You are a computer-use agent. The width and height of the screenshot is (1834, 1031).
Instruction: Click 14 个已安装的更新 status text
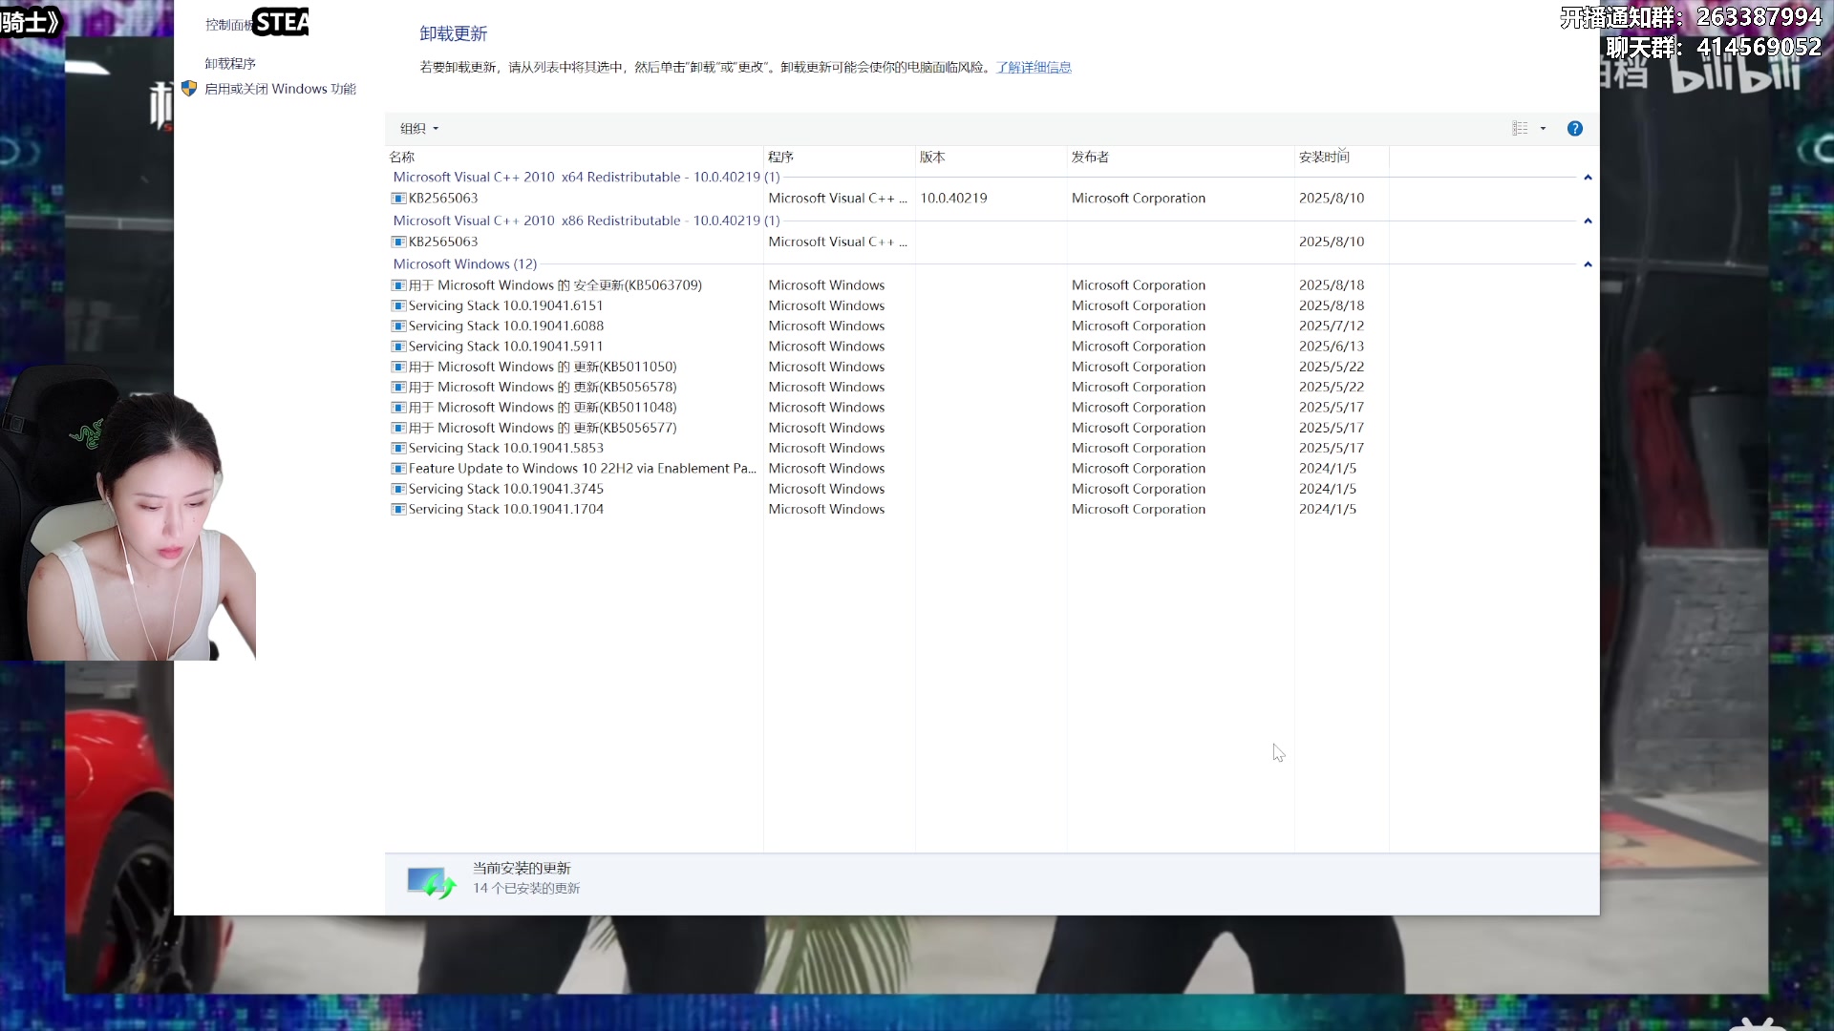[525, 889]
